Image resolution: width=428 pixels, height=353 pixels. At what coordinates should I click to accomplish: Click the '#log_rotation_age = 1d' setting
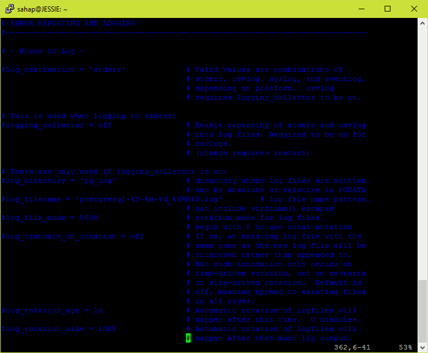click(52, 310)
